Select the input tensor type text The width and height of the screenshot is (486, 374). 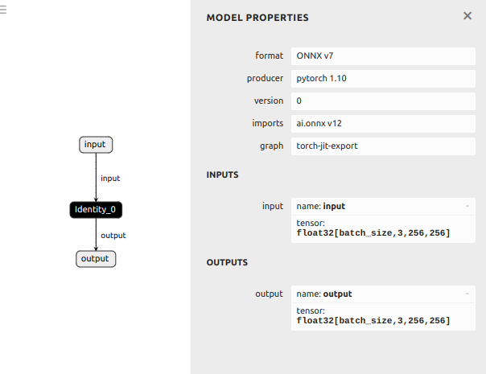373,233
